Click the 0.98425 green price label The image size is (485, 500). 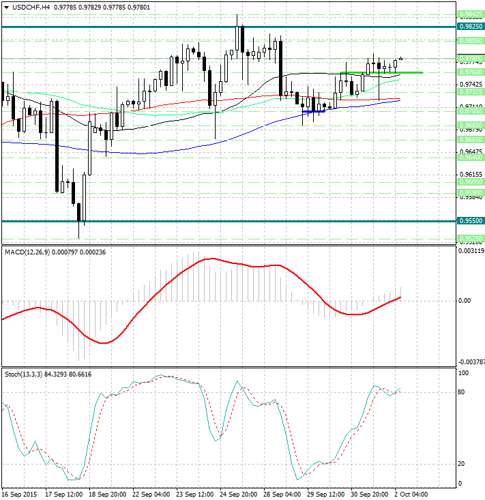[471, 14]
